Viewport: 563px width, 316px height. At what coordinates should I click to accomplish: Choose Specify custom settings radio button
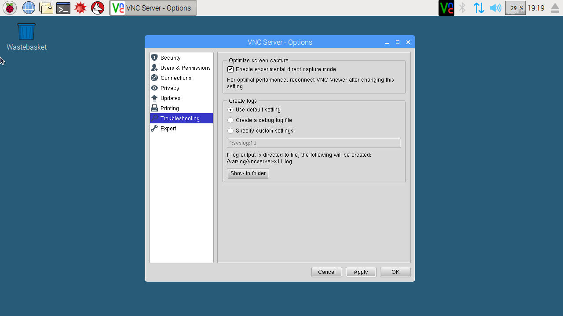[x=230, y=131]
